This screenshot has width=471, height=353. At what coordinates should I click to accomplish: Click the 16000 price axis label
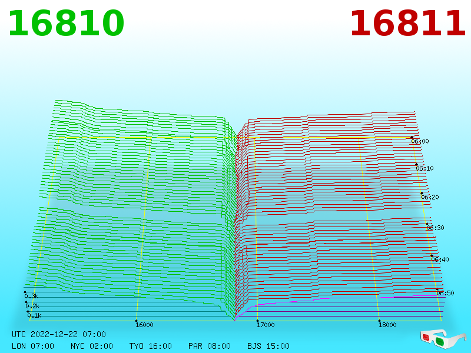click(x=144, y=325)
